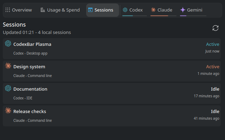
Task: Click the '17 minutes ago' timestamp
Action: pyautogui.click(x=206, y=96)
